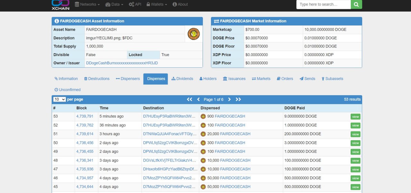Open block 4,736,456 link
This screenshot has height=193, width=411.
click(x=85, y=143)
